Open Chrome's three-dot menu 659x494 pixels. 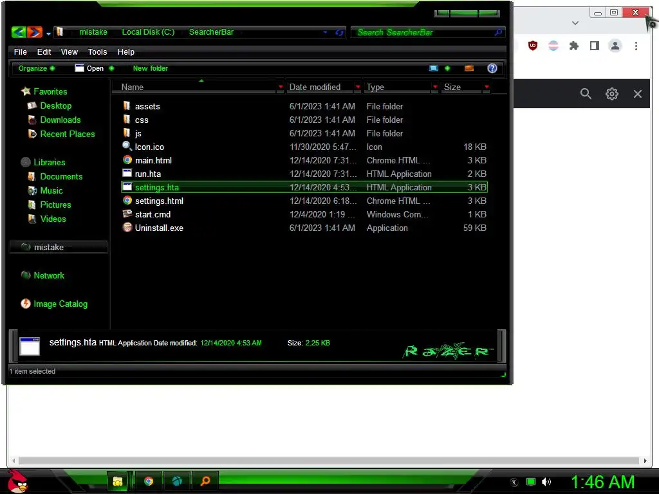(636, 46)
